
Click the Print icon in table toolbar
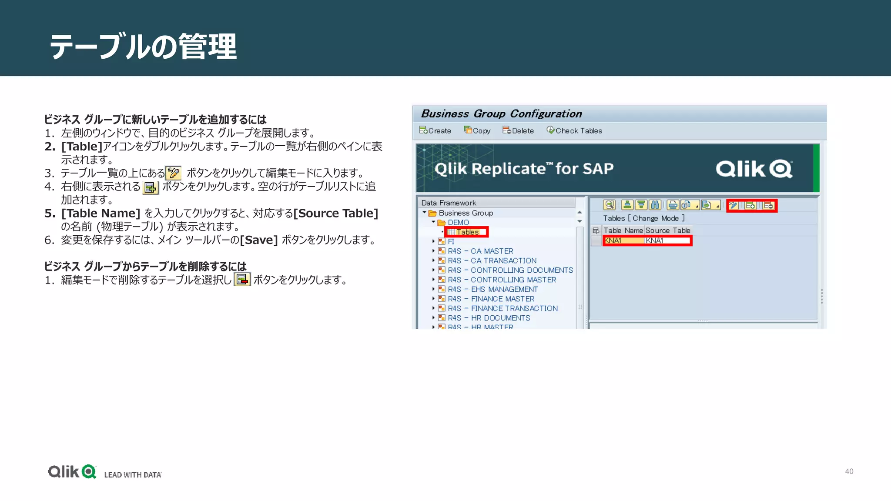(x=673, y=205)
